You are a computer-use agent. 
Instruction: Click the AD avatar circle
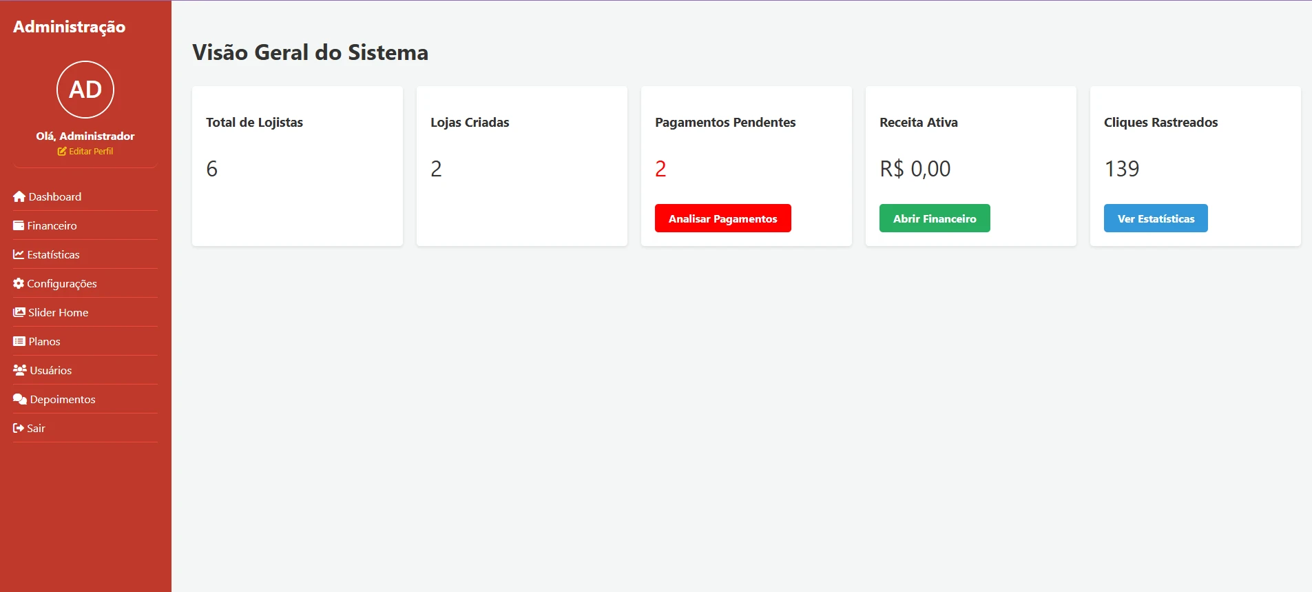85,90
